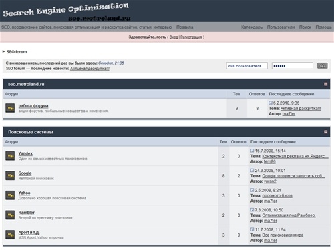Click the seo.metroland.ru category title
Image resolution: width=334 pixels, height=250 pixels.
tap(26, 84)
